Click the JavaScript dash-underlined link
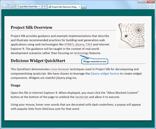Screen dimensions: 156x129 click(x=82, y=97)
